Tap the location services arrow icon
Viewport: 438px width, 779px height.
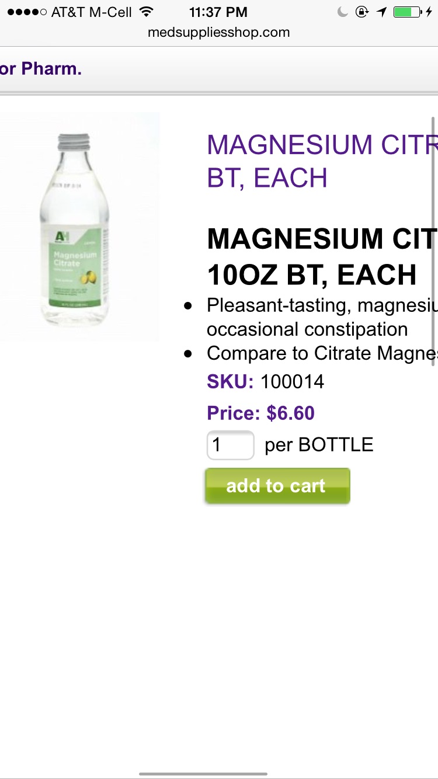tap(381, 12)
